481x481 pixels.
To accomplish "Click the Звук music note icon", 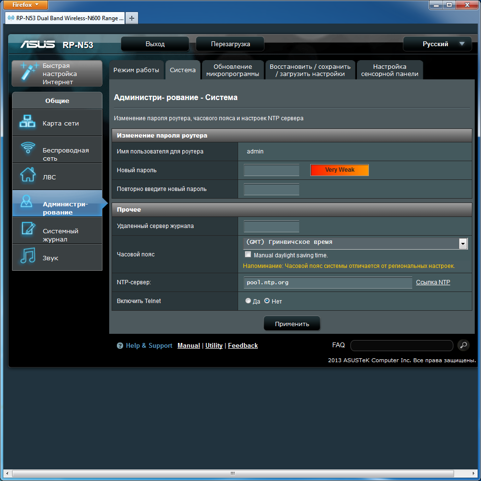I will (x=28, y=255).
